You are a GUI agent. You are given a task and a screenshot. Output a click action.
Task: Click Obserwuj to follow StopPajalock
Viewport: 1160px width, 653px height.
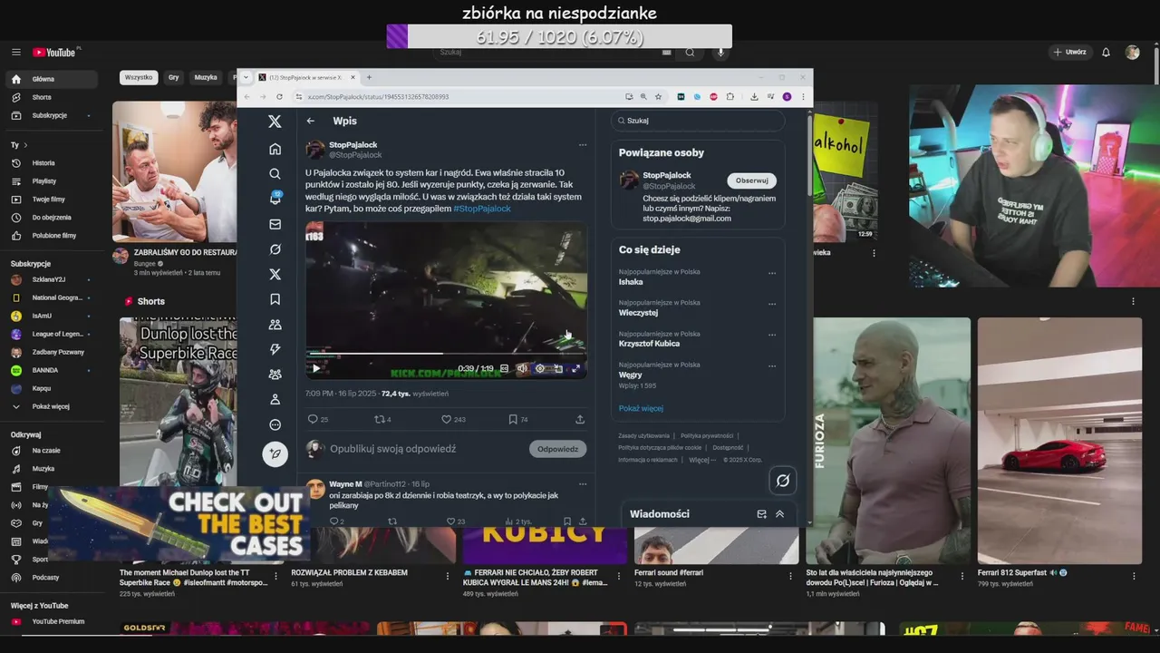click(x=751, y=180)
